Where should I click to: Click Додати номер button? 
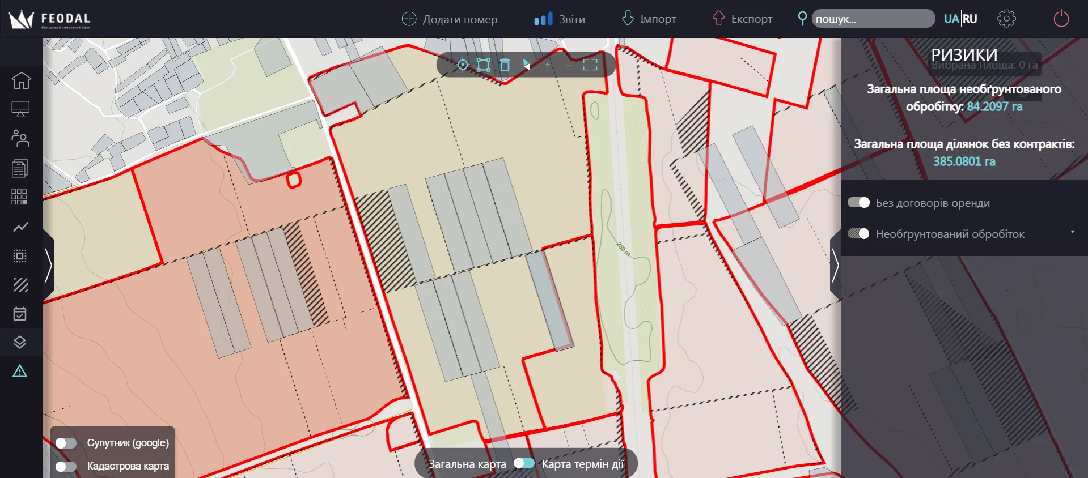450,19
